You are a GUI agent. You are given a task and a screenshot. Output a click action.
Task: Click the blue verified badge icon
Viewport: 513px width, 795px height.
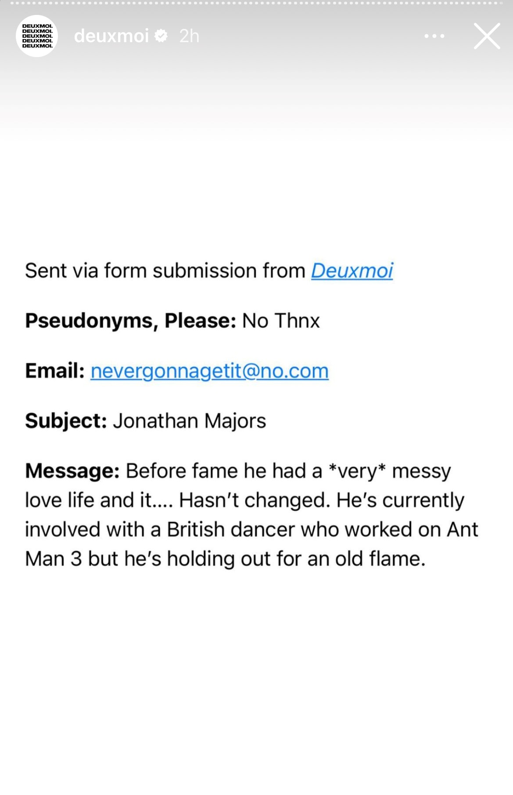(161, 36)
